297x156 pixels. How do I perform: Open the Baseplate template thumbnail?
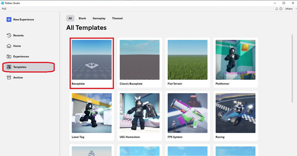92,60
